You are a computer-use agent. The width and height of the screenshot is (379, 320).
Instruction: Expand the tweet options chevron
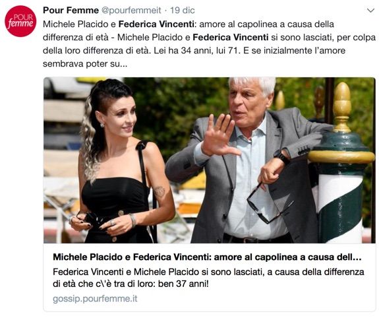(x=370, y=11)
